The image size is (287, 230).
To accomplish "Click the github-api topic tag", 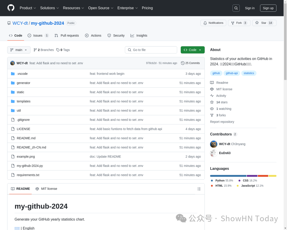I will pyautogui.click(x=232, y=73).
